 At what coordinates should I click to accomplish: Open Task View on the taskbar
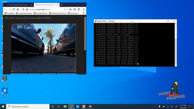[x=59, y=107]
